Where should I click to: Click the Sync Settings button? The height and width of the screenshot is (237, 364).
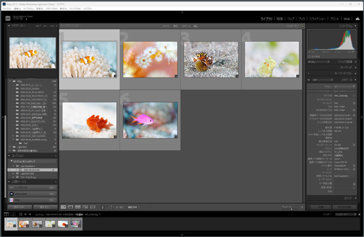point(344,207)
